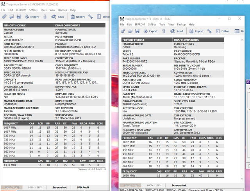Screen dimensions: 250x191
Task: Click padlock icon in Corsair window toolbar
Action: pos(45,16)
